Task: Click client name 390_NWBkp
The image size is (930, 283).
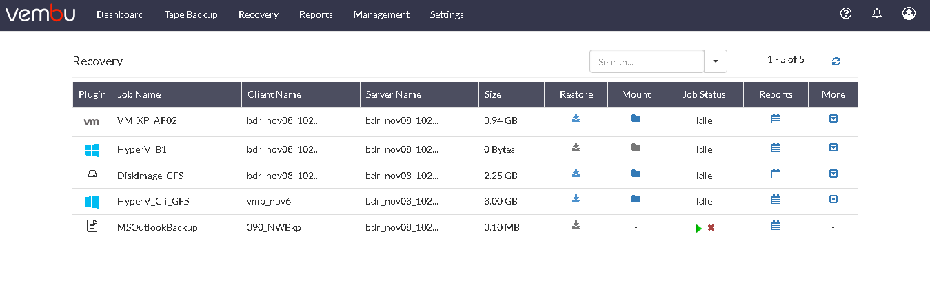Action: pos(274,227)
